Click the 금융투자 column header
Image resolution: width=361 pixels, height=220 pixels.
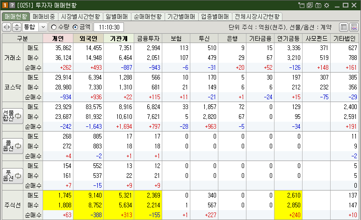(x=148, y=38)
